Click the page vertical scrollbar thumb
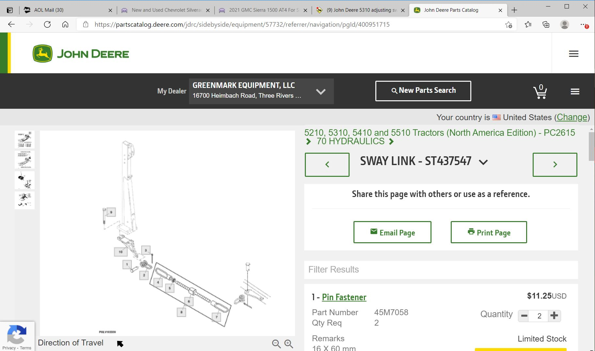The image size is (595, 351). (x=591, y=147)
